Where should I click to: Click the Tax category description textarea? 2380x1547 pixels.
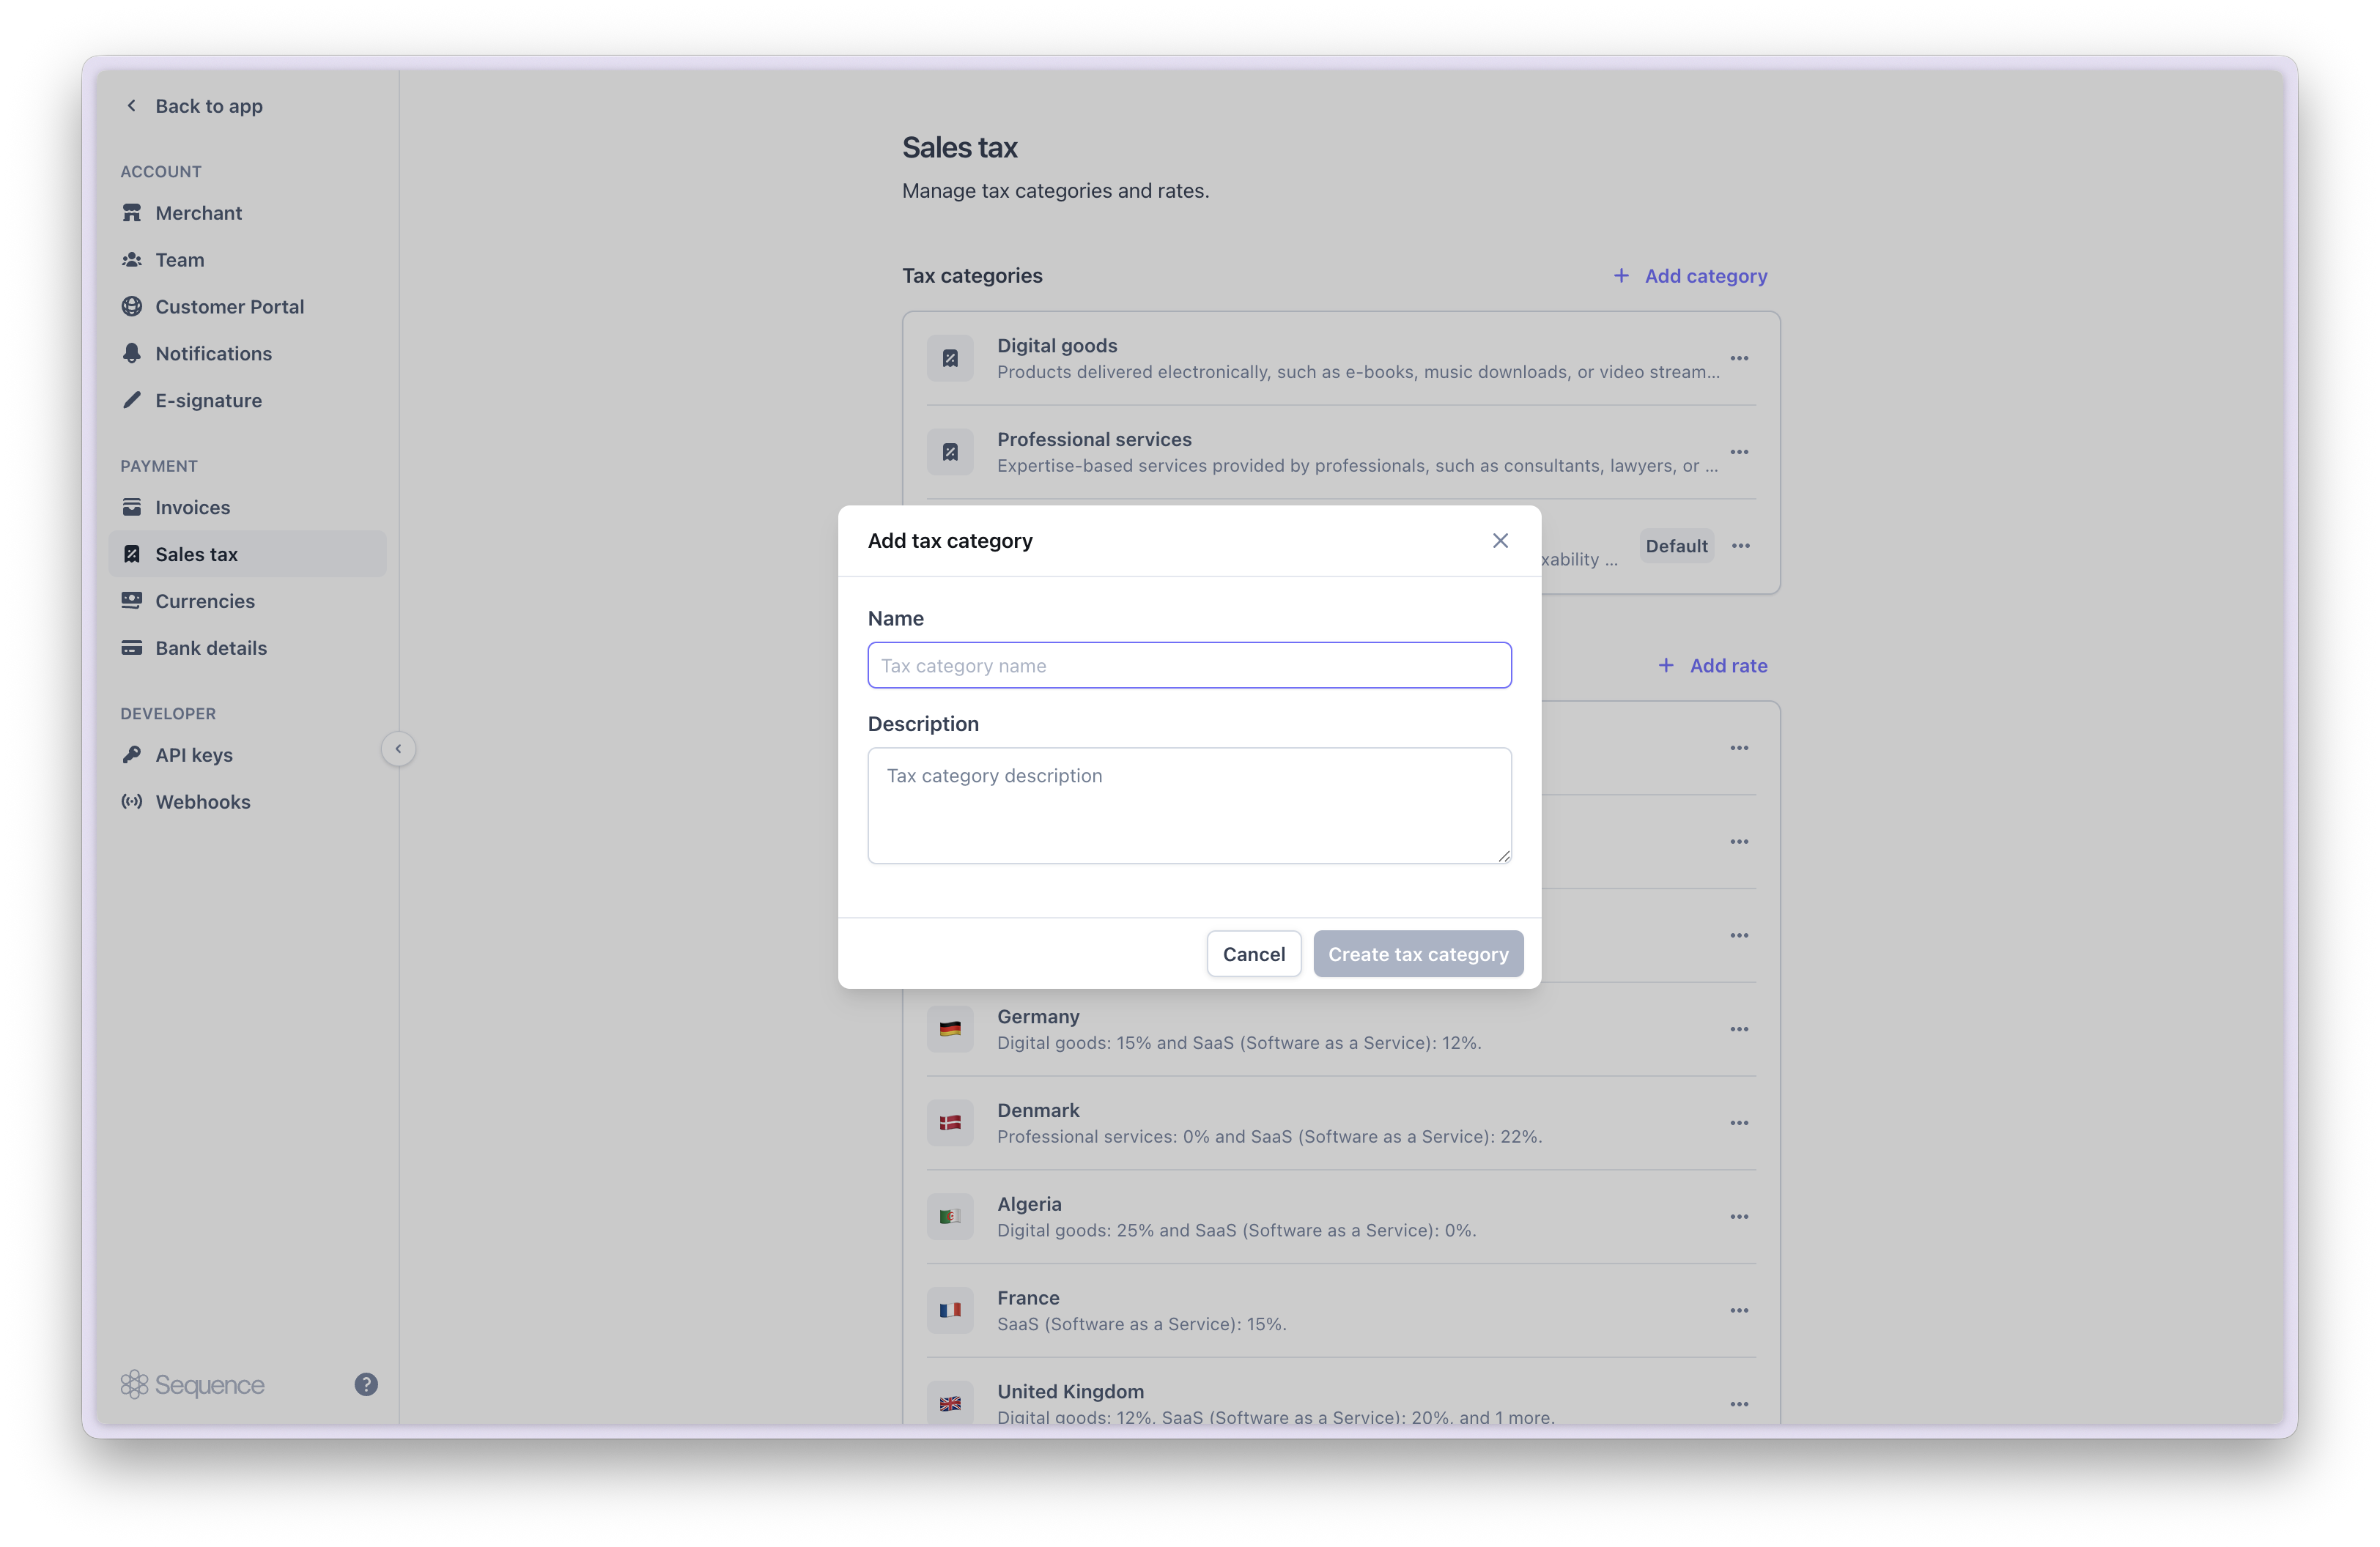[1188, 806]
